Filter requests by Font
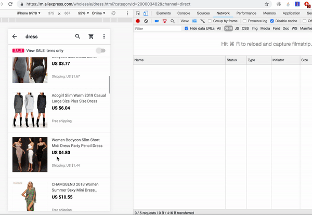 click(x=276, y=29)
